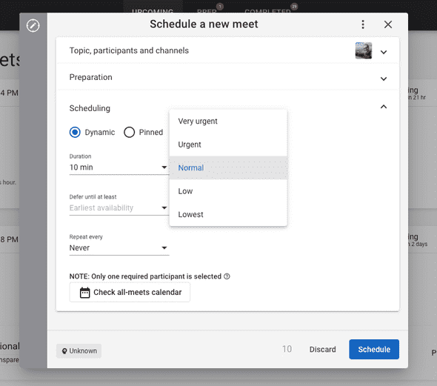Click the NOTE about required participant
The width and height of the screenshot is (437, 386).
coord(145,276)
